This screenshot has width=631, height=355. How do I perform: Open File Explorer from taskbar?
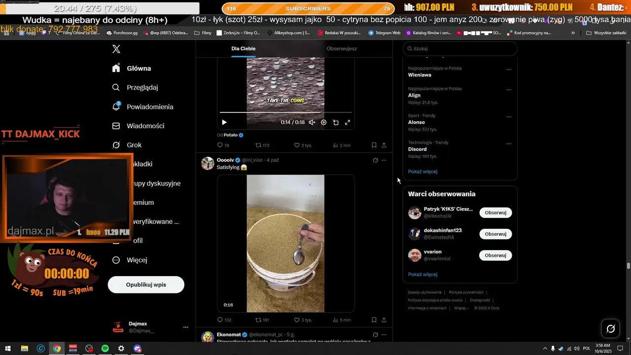[24, 349]
